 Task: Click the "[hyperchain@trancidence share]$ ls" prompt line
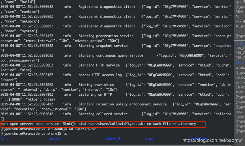coord(34,134)
